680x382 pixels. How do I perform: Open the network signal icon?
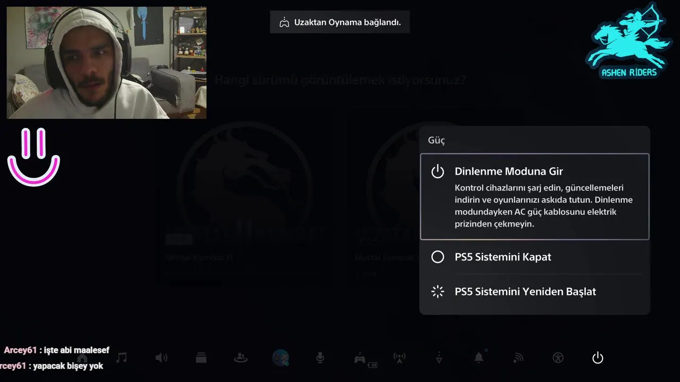[518, 358]
